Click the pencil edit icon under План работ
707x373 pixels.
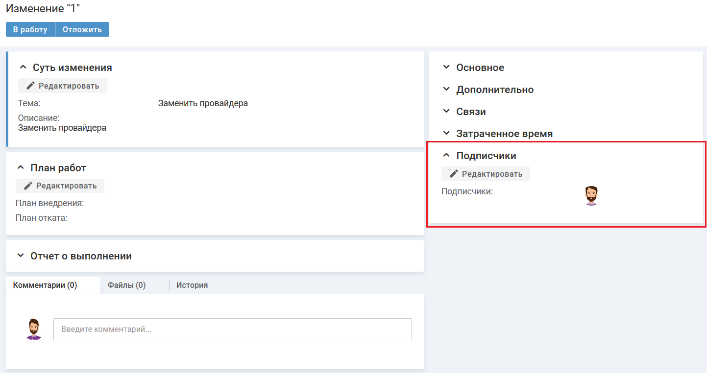[28, 186]
